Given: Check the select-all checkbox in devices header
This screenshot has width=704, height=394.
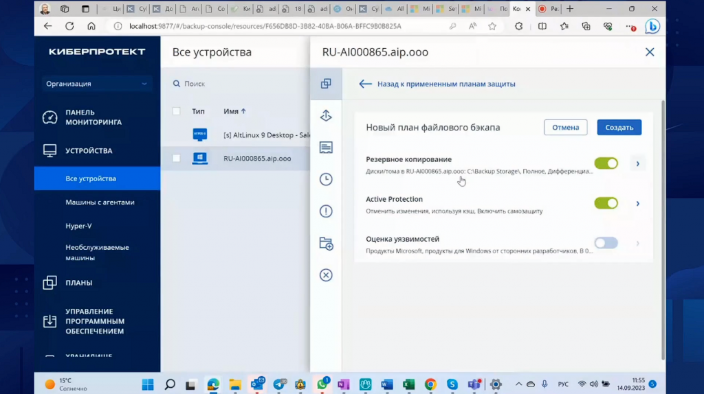Looking at the screenshot, I should click(177, 111).
